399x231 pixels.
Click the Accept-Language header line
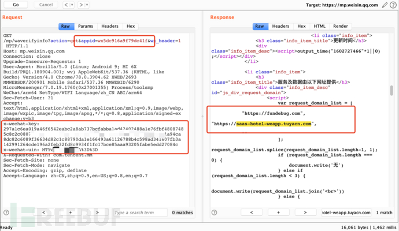(x=75, y=176)
